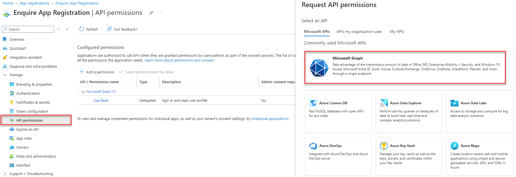Image resolution: width=516 pixels, height=177 pixels.
Task: Select the Microsoft Graph API card
Action: coord(405,67)
